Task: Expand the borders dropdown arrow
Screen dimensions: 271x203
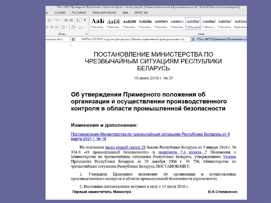Action: (x=84, y=27)
